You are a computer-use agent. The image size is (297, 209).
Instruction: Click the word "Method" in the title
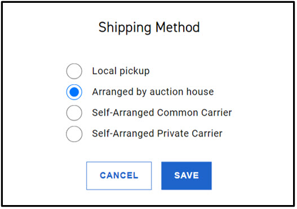(x=178, y=27)
